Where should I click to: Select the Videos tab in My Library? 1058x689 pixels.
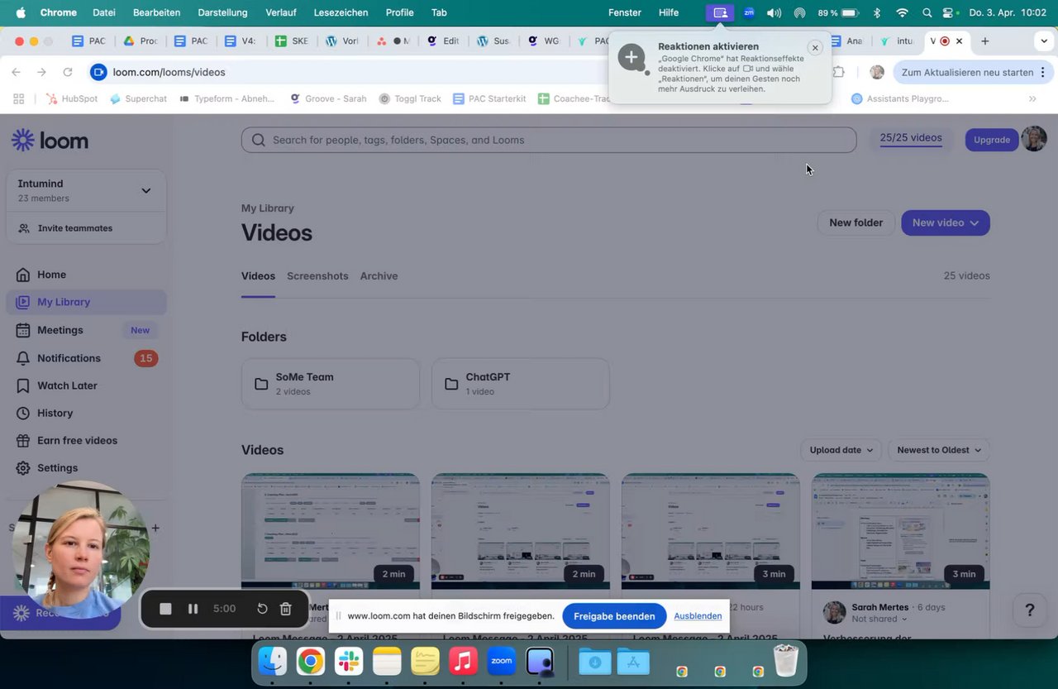[258, 276]
